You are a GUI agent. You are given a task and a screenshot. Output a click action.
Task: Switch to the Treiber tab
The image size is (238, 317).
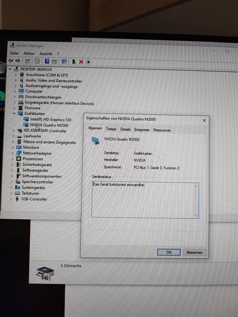111,129
